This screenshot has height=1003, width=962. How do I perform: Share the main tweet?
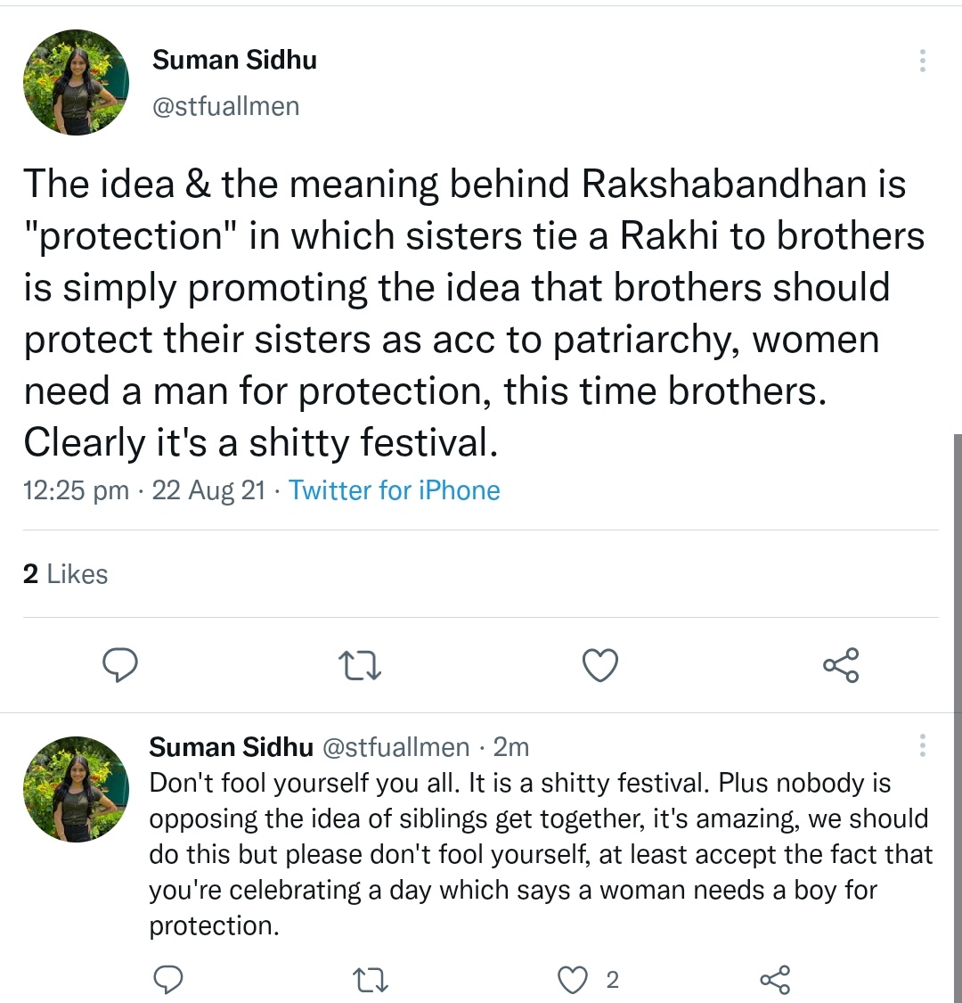841,665
